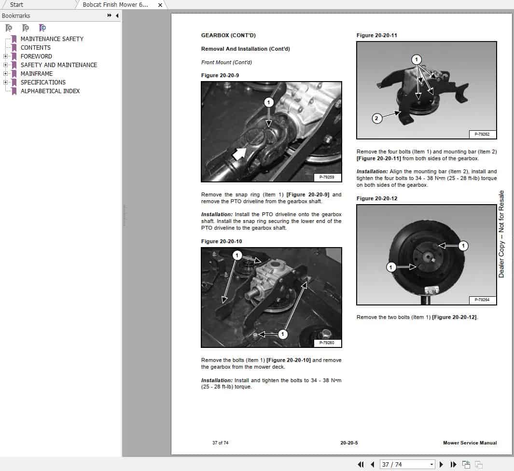The image size is (514, 471).
Task: Expand the SAFETY AND MAINTENANCE bookmark
Action: (x=4, y=65)
